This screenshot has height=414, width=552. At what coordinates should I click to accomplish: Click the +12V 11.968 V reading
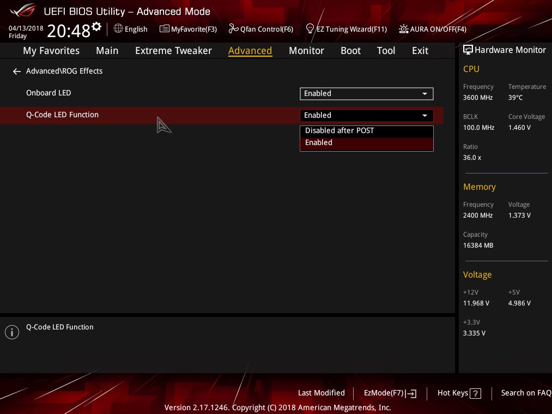pos(476,303)
